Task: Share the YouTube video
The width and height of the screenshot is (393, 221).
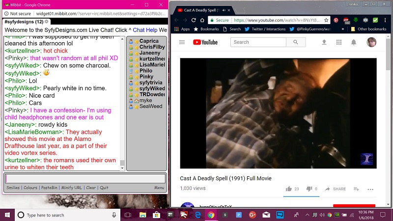Action: 336,189
